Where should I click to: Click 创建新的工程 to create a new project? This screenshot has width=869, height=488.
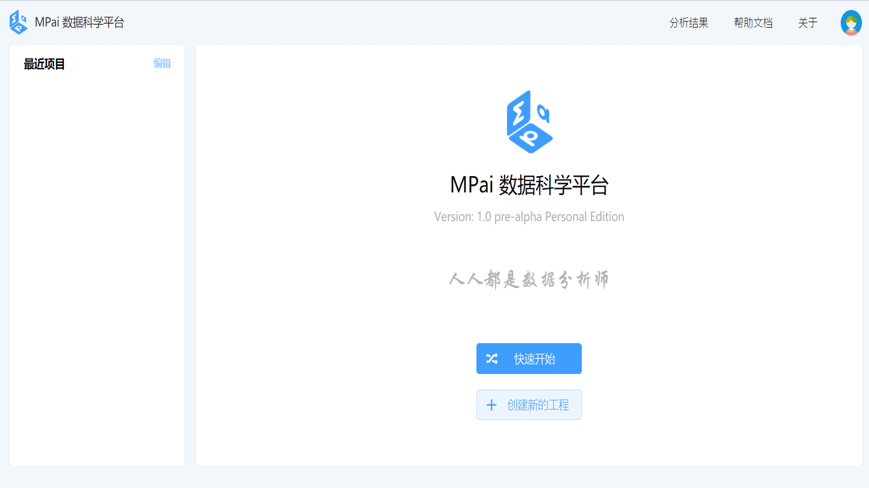pyautogui.click(x=529, y=404)
